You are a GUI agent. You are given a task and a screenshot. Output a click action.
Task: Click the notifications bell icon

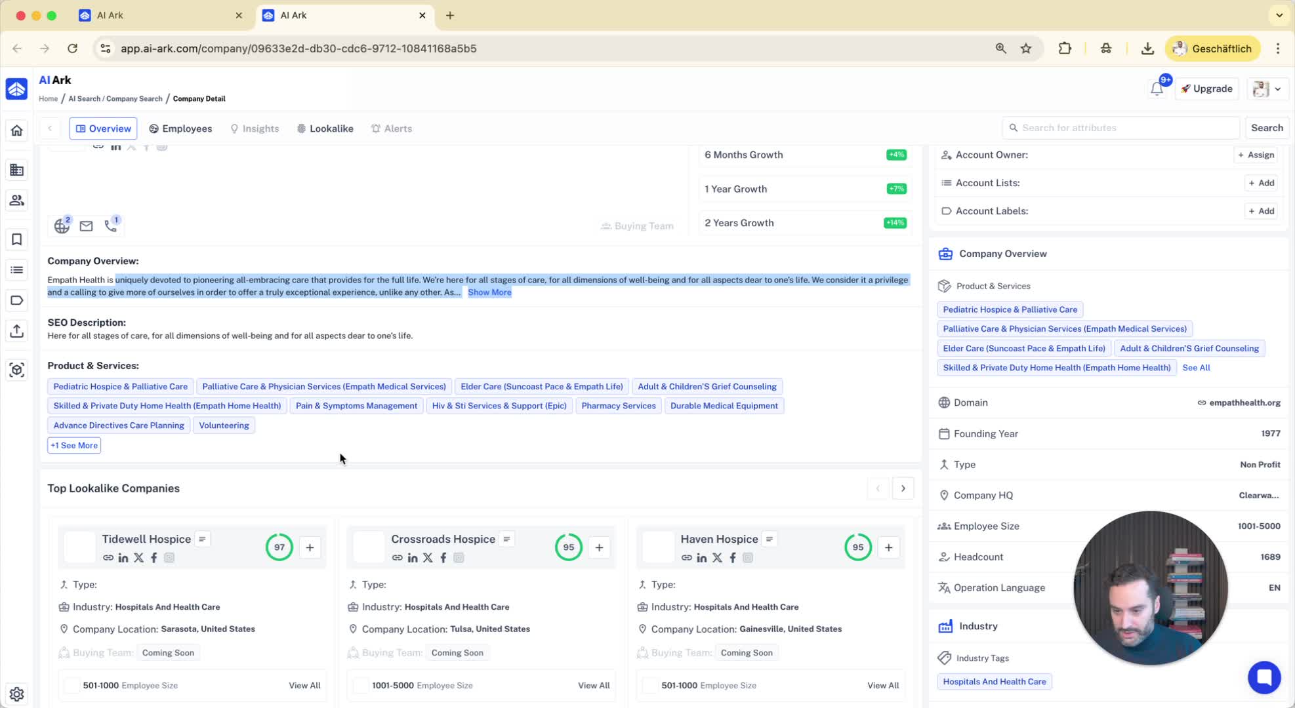coord(1157,89)
